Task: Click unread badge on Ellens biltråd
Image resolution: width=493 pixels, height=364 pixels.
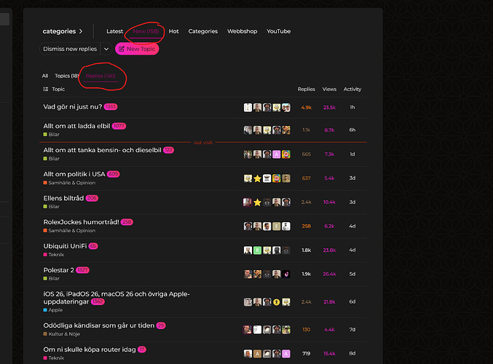Action: (92, 198)
